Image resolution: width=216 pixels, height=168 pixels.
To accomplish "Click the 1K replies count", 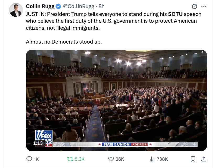I will [36, 159].
